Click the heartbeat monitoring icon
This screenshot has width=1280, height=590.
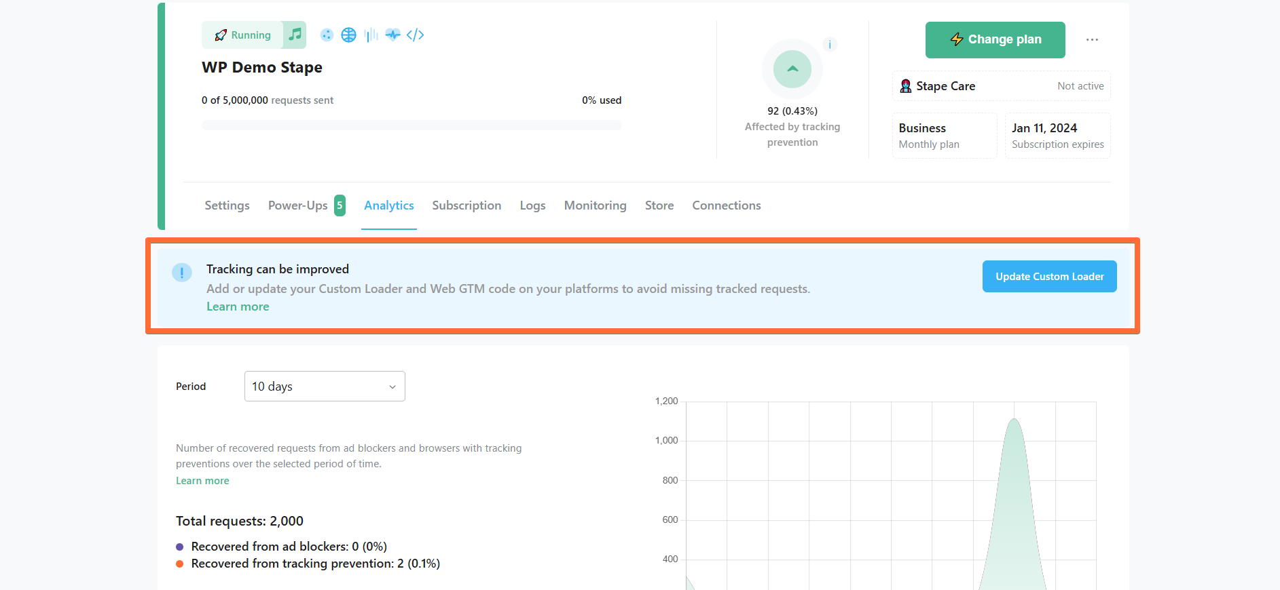pos(392,35)
